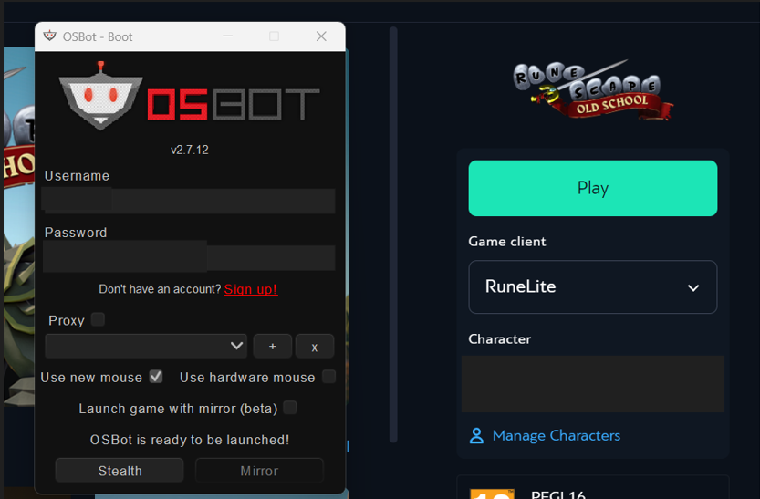Close the OSBot Boot window
Image resolution: width=760 pixels, height=499 pixels.
coord(321,36)
